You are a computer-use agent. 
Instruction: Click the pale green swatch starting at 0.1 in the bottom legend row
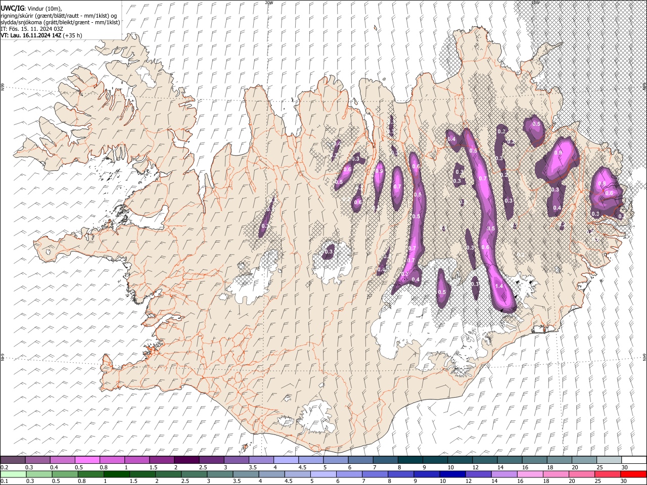pyautogui.click(x=13, y=474)
